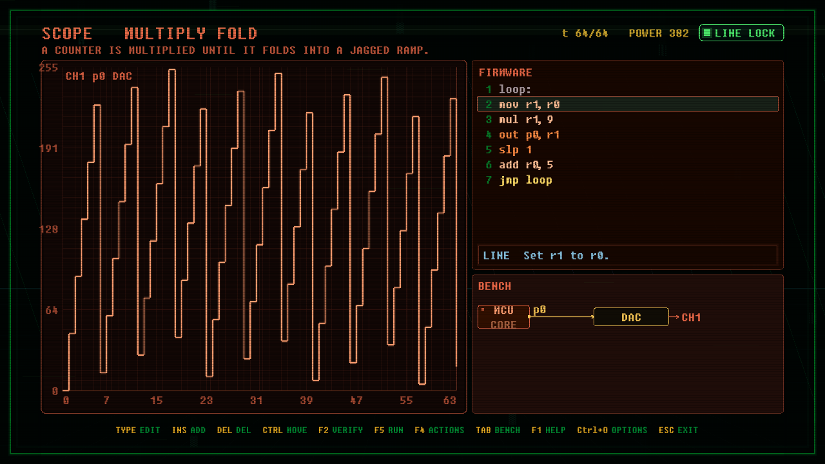Select firmware line 'mul r1, 9'
Screen dimensions: 825x464
tap(628, 119)
